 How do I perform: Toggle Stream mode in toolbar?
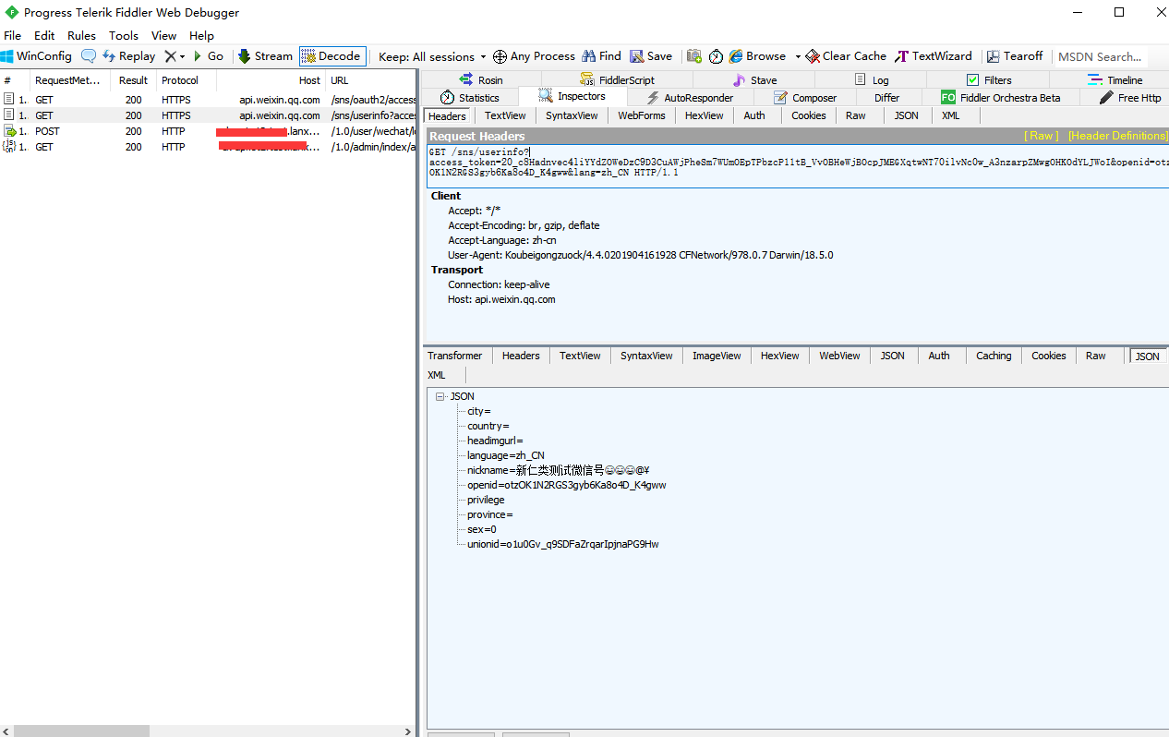[x=265, y=56]
